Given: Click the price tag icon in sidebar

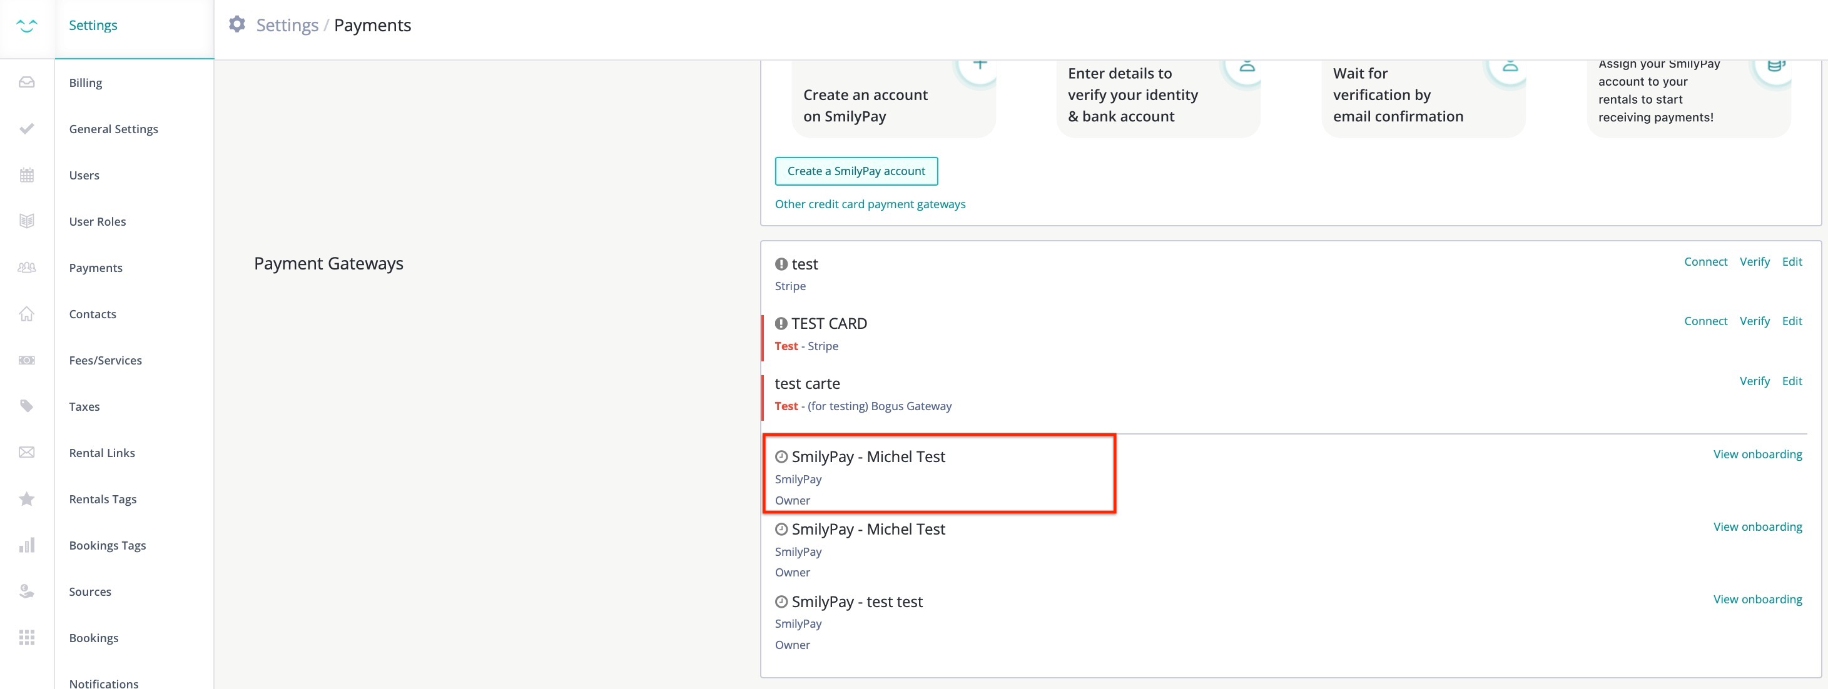Looking at the screenshot, I should pos(27,406).
